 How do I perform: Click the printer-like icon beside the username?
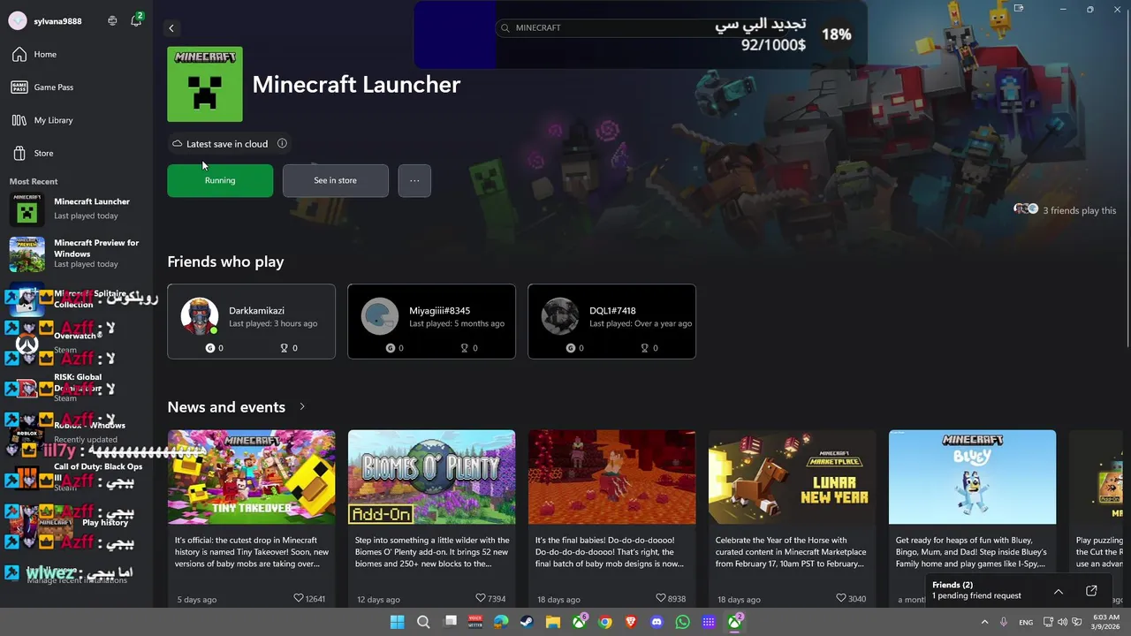coord(112,20)
